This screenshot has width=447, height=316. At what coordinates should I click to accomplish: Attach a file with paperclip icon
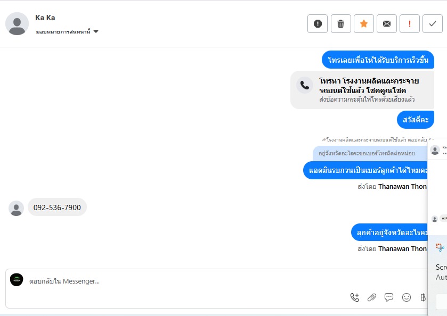[x=372, y=297]
